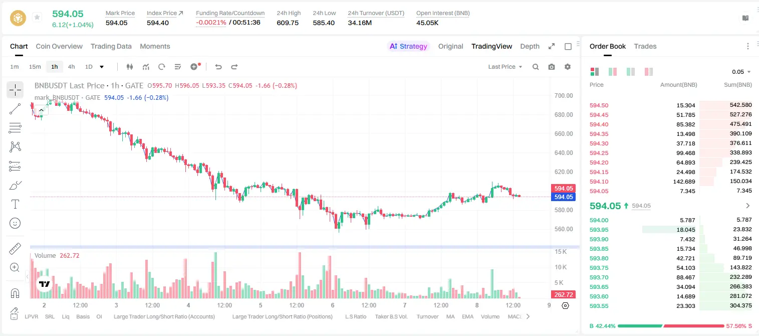Viewport: 759px width, 336px height.
Task: Switch chart to Depth view
Action: tap(530, 46)
